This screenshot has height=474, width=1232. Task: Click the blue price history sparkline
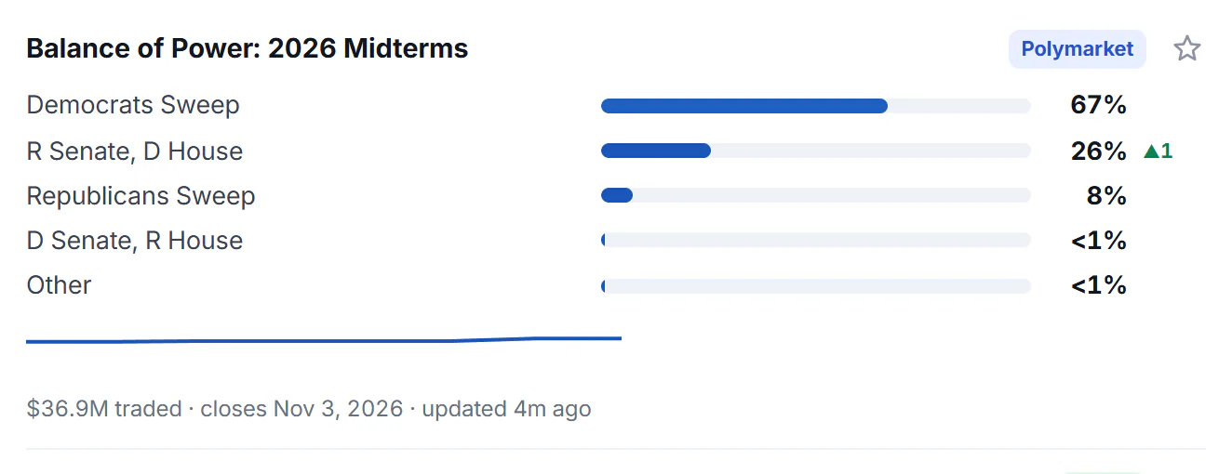pos(324,340)
